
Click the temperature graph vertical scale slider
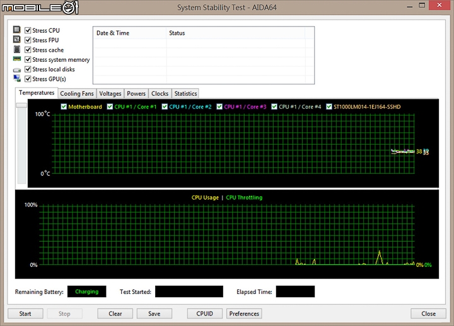21,105
